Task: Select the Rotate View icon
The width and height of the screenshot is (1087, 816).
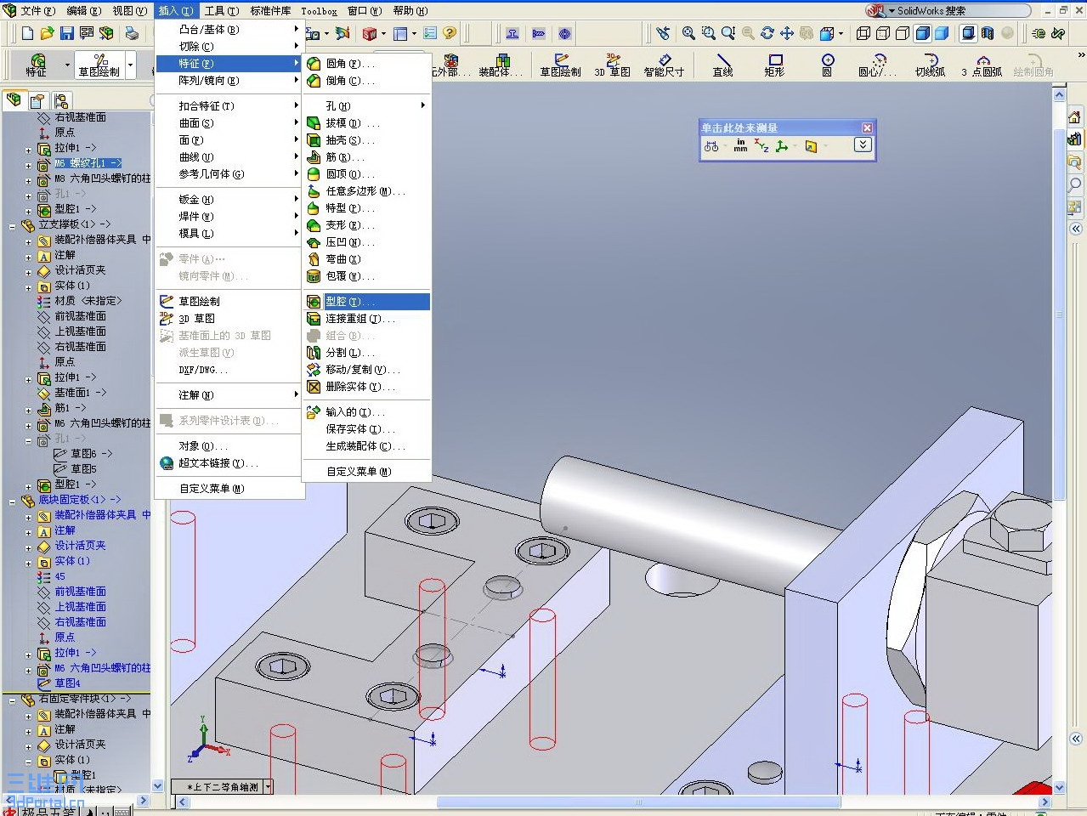Action: coord(767,33)
